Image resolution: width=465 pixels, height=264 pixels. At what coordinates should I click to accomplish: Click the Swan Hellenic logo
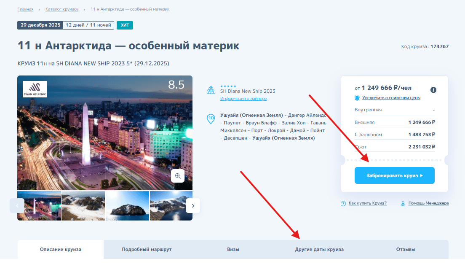coord(35,89)
